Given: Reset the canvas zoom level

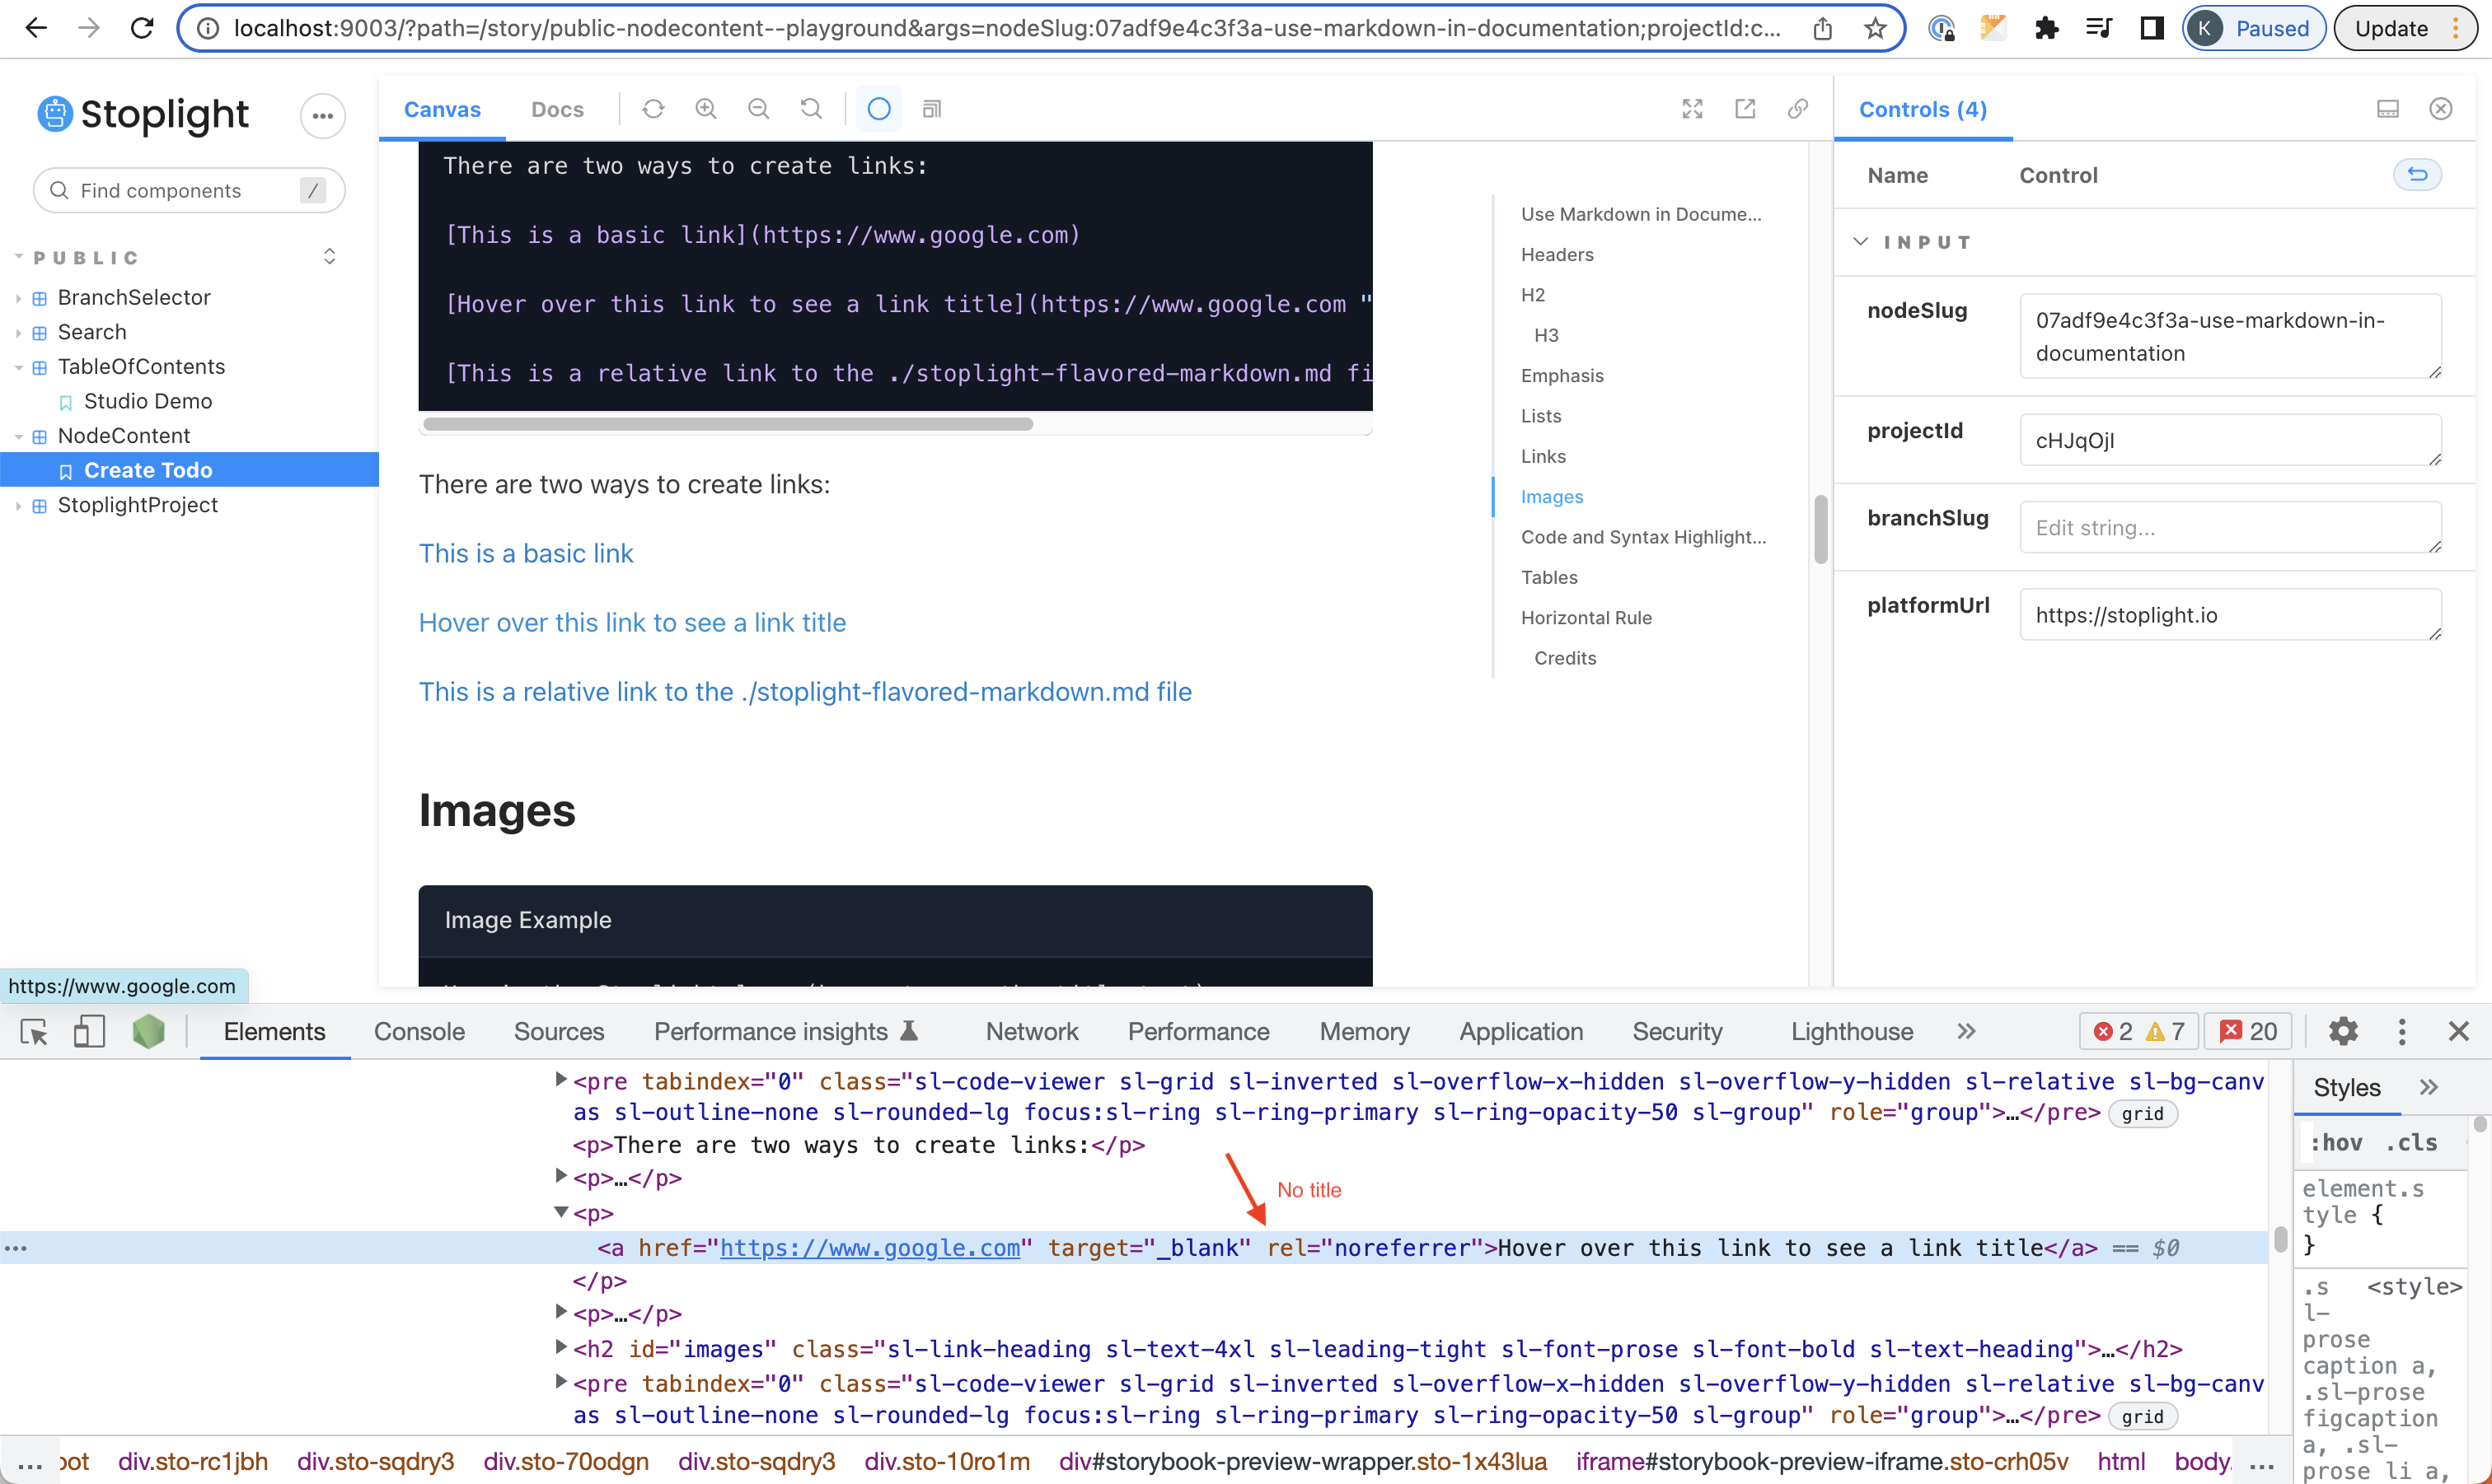Looking at the screenshot, I should coord(810,108).
